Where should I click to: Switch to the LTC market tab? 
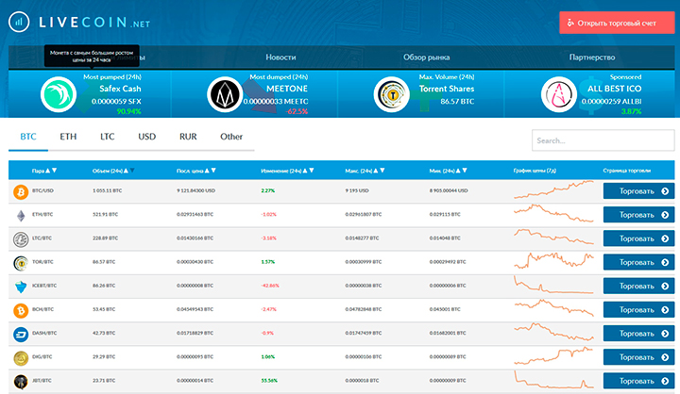107,137
